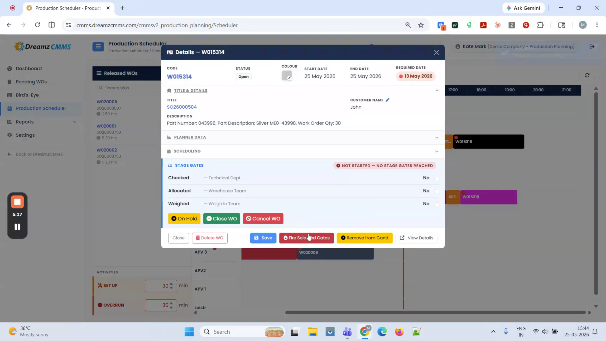Click the Planner Data heading
606x341 pixels.
190,137
